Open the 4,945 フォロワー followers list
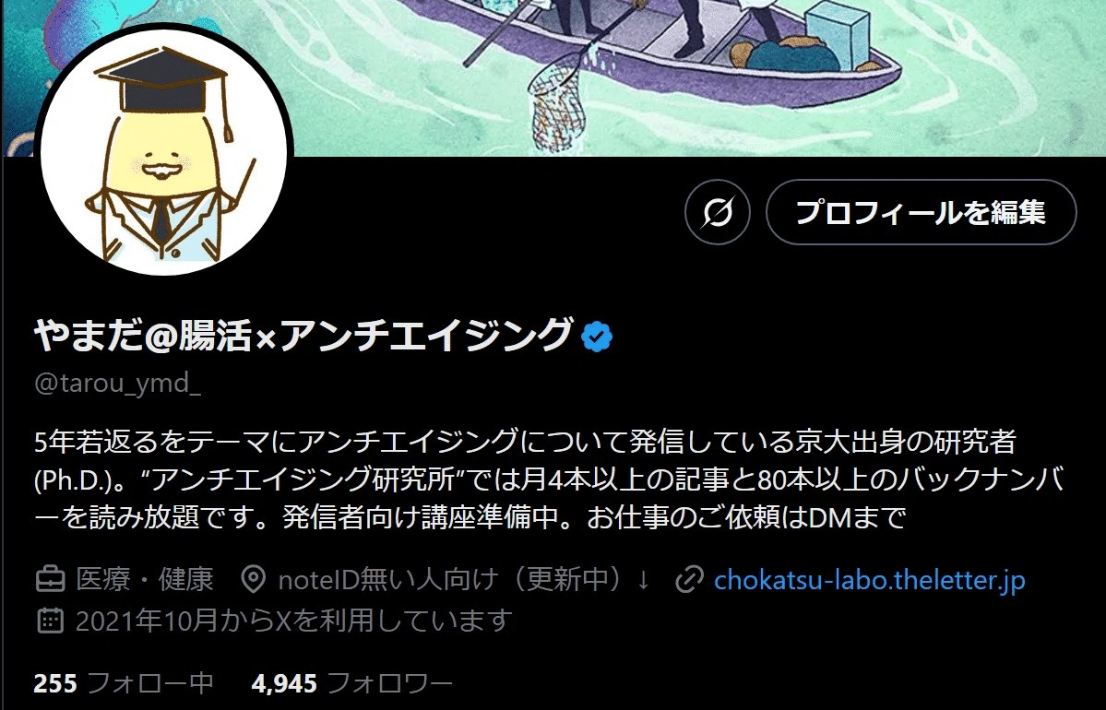1106x710 pixels. click(x=352, y=682)
